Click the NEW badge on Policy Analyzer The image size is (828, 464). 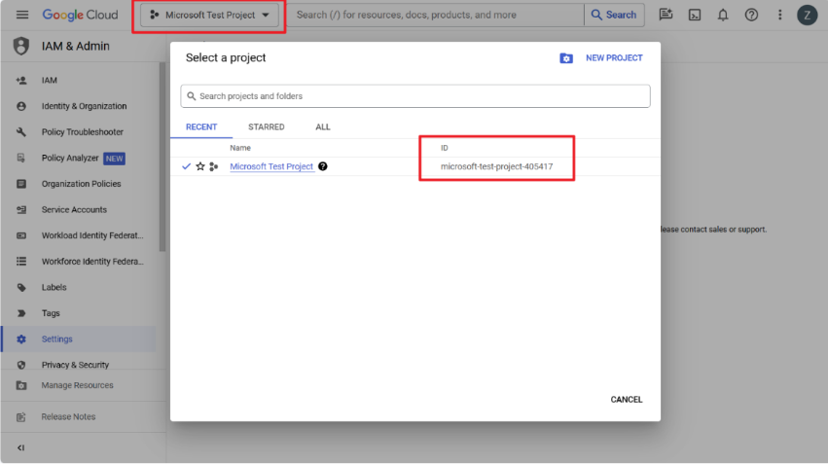(x=114, y=159)
